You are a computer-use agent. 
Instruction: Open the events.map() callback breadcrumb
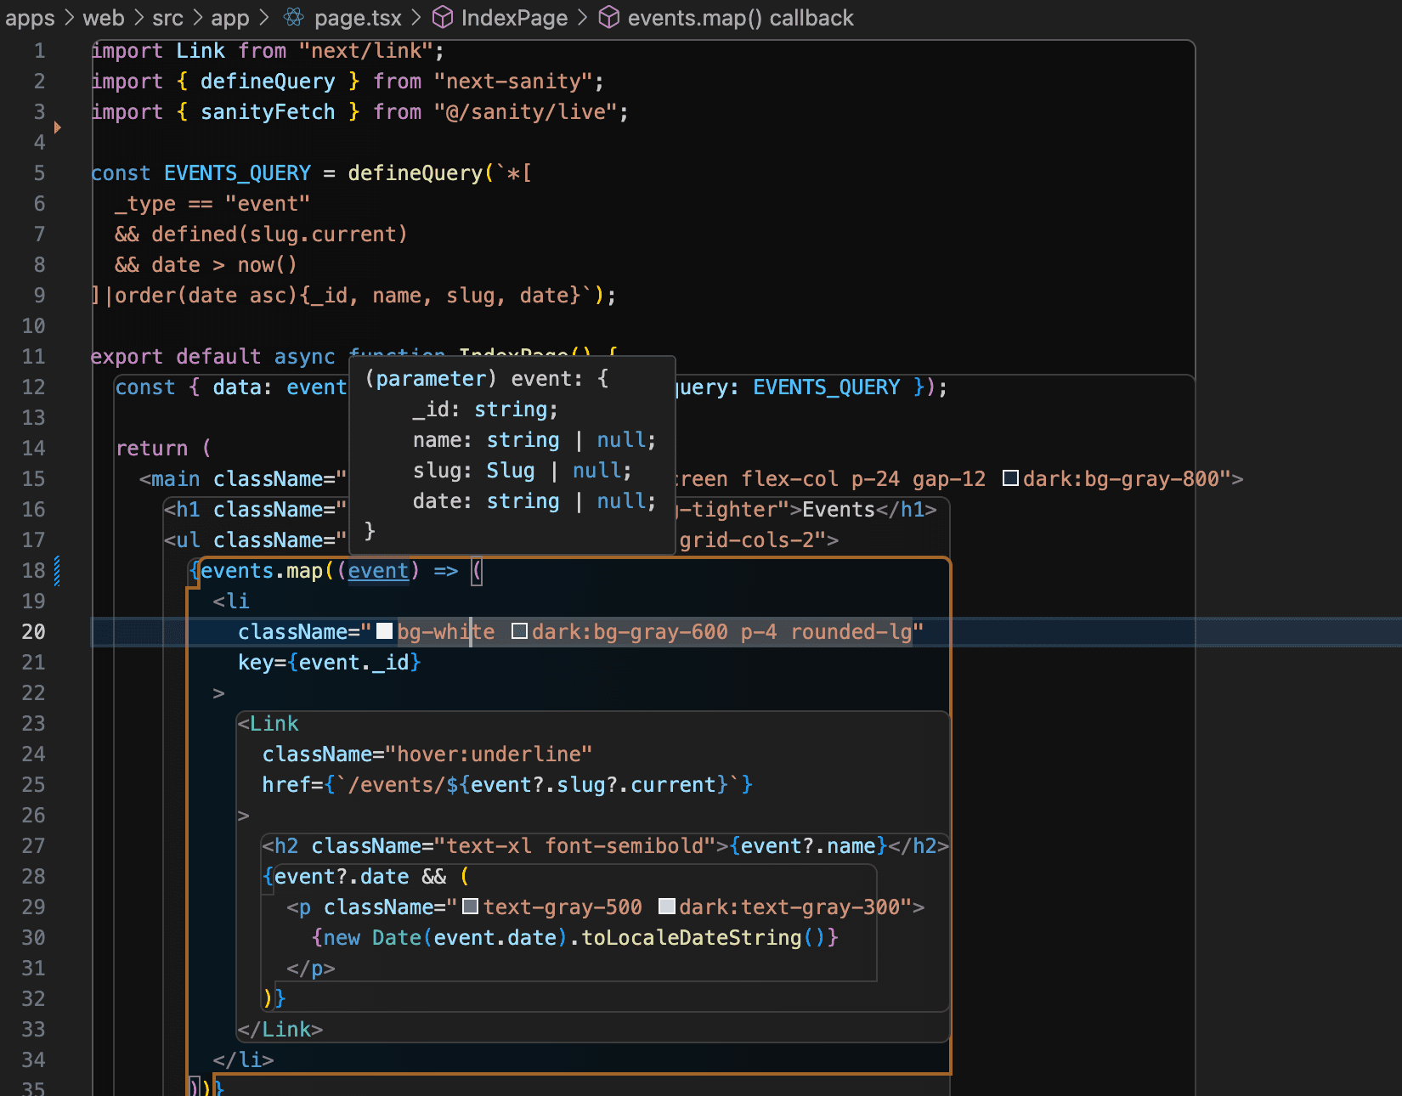pyautogui.click(x=740, y=18)
